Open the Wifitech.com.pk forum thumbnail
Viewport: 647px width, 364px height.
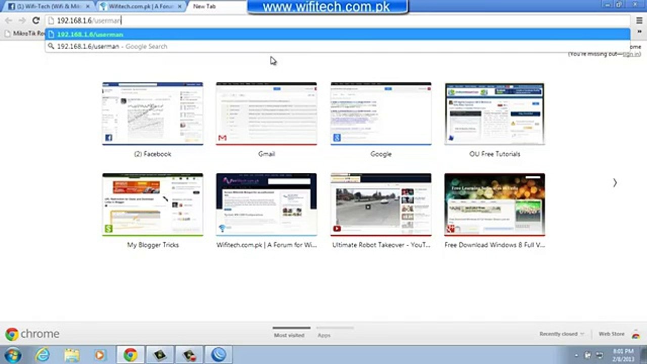[266, 205]
